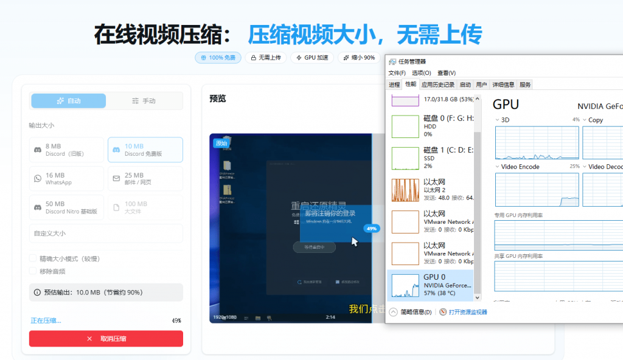The image size is (623, 360).
Task: Open the 打开资源监视器 link
Action: (467, 312)
